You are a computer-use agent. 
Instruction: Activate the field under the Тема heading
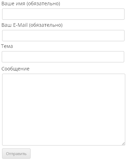tap(63, 57)
